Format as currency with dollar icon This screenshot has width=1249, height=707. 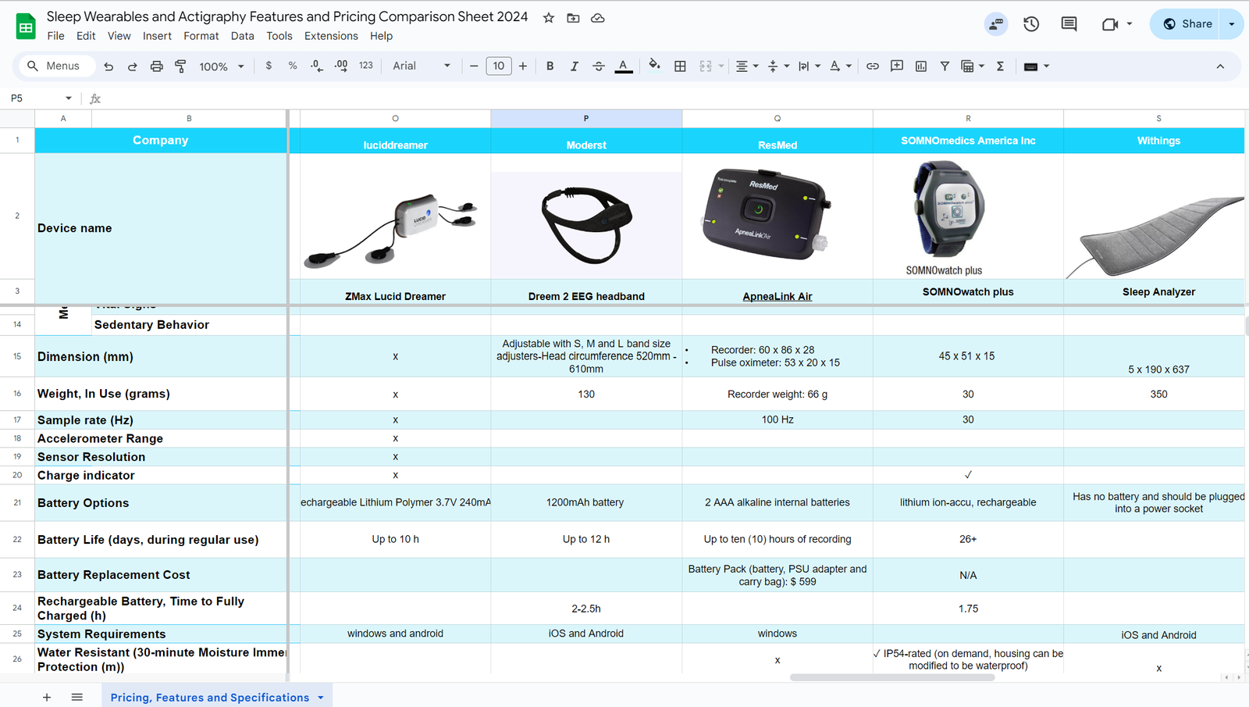click(269, 66)
